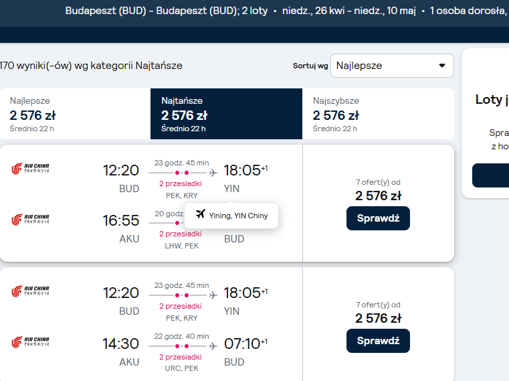Screen dimensions: 509x381
Task: Click the 2 przesiadki URC, PEK stops text
Action: coord(181,362)
